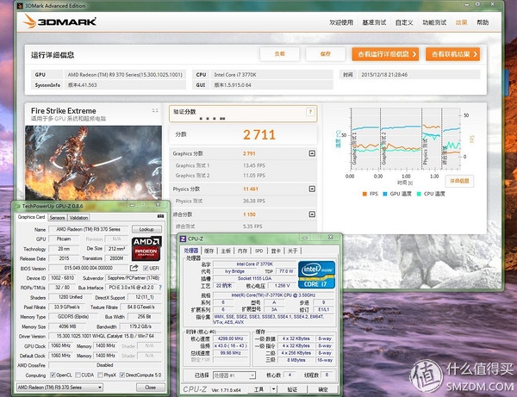The image size is (517, 397).
Task: Click the Close button in GPU-Z
Action: coord(150,388)
